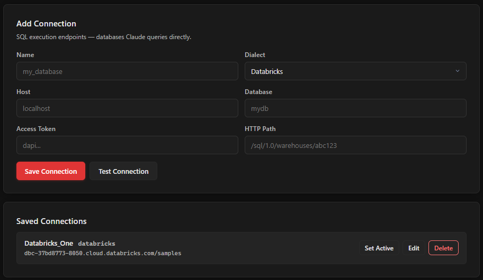
Task: Click the Database input field
Action: point(355,108)
